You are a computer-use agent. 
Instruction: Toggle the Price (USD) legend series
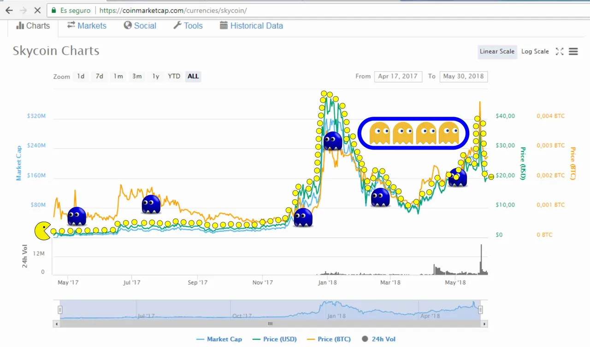(x=275, y=339)
